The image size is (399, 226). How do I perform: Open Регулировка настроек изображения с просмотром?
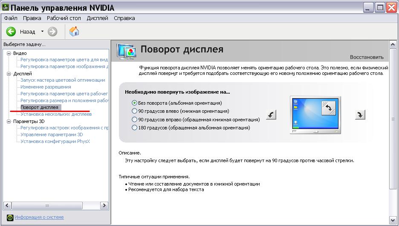click(x=64, y=128)
